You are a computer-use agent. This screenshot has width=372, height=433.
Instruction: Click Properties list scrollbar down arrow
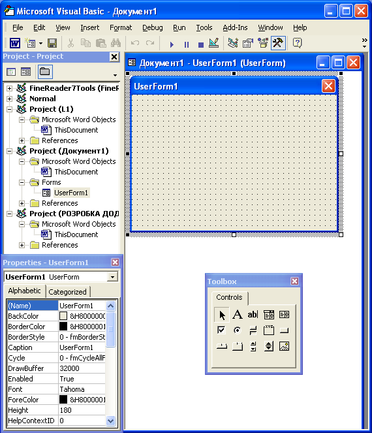[x=111, y=421]
